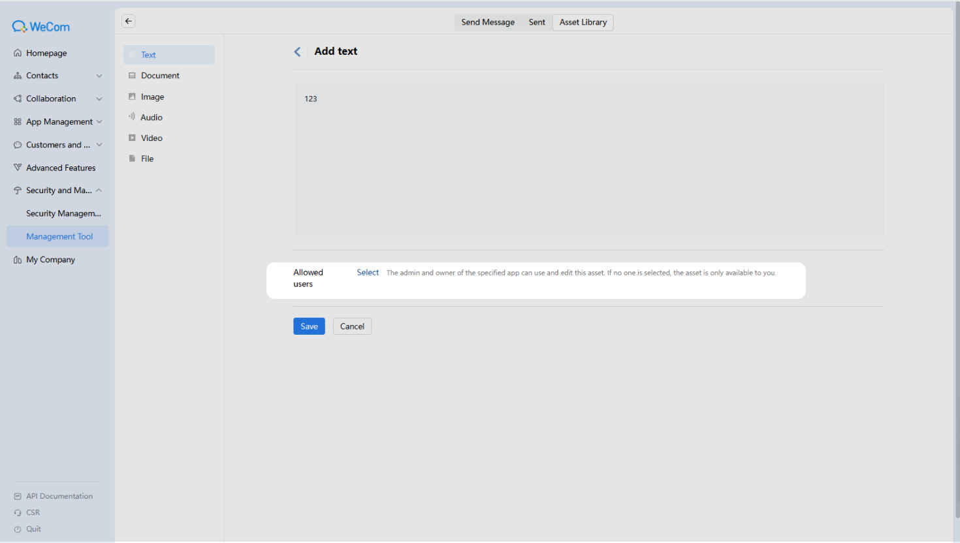Click the vertical scrollbar on the right

tap(957, 261)
